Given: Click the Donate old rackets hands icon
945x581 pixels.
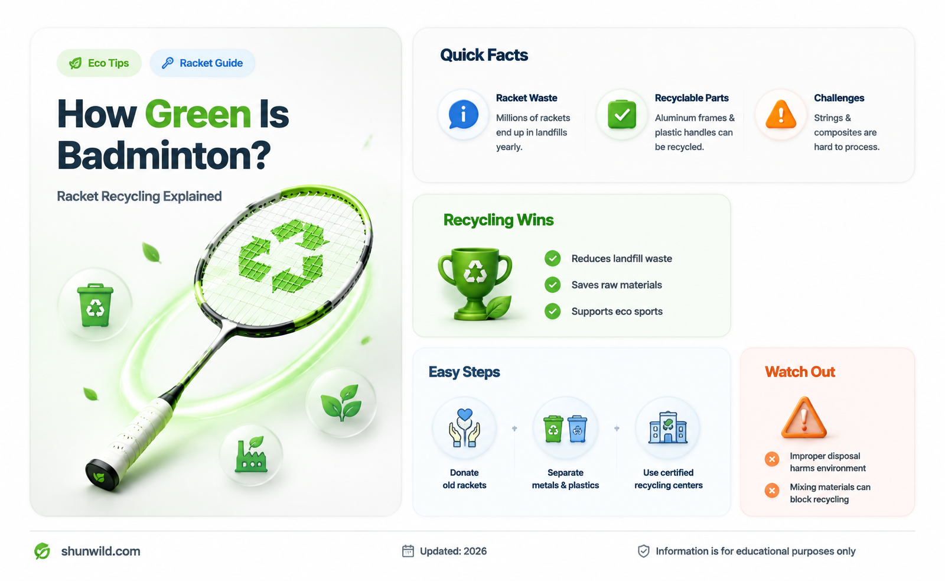Looking at the screenshot, I should pos(464,429).
